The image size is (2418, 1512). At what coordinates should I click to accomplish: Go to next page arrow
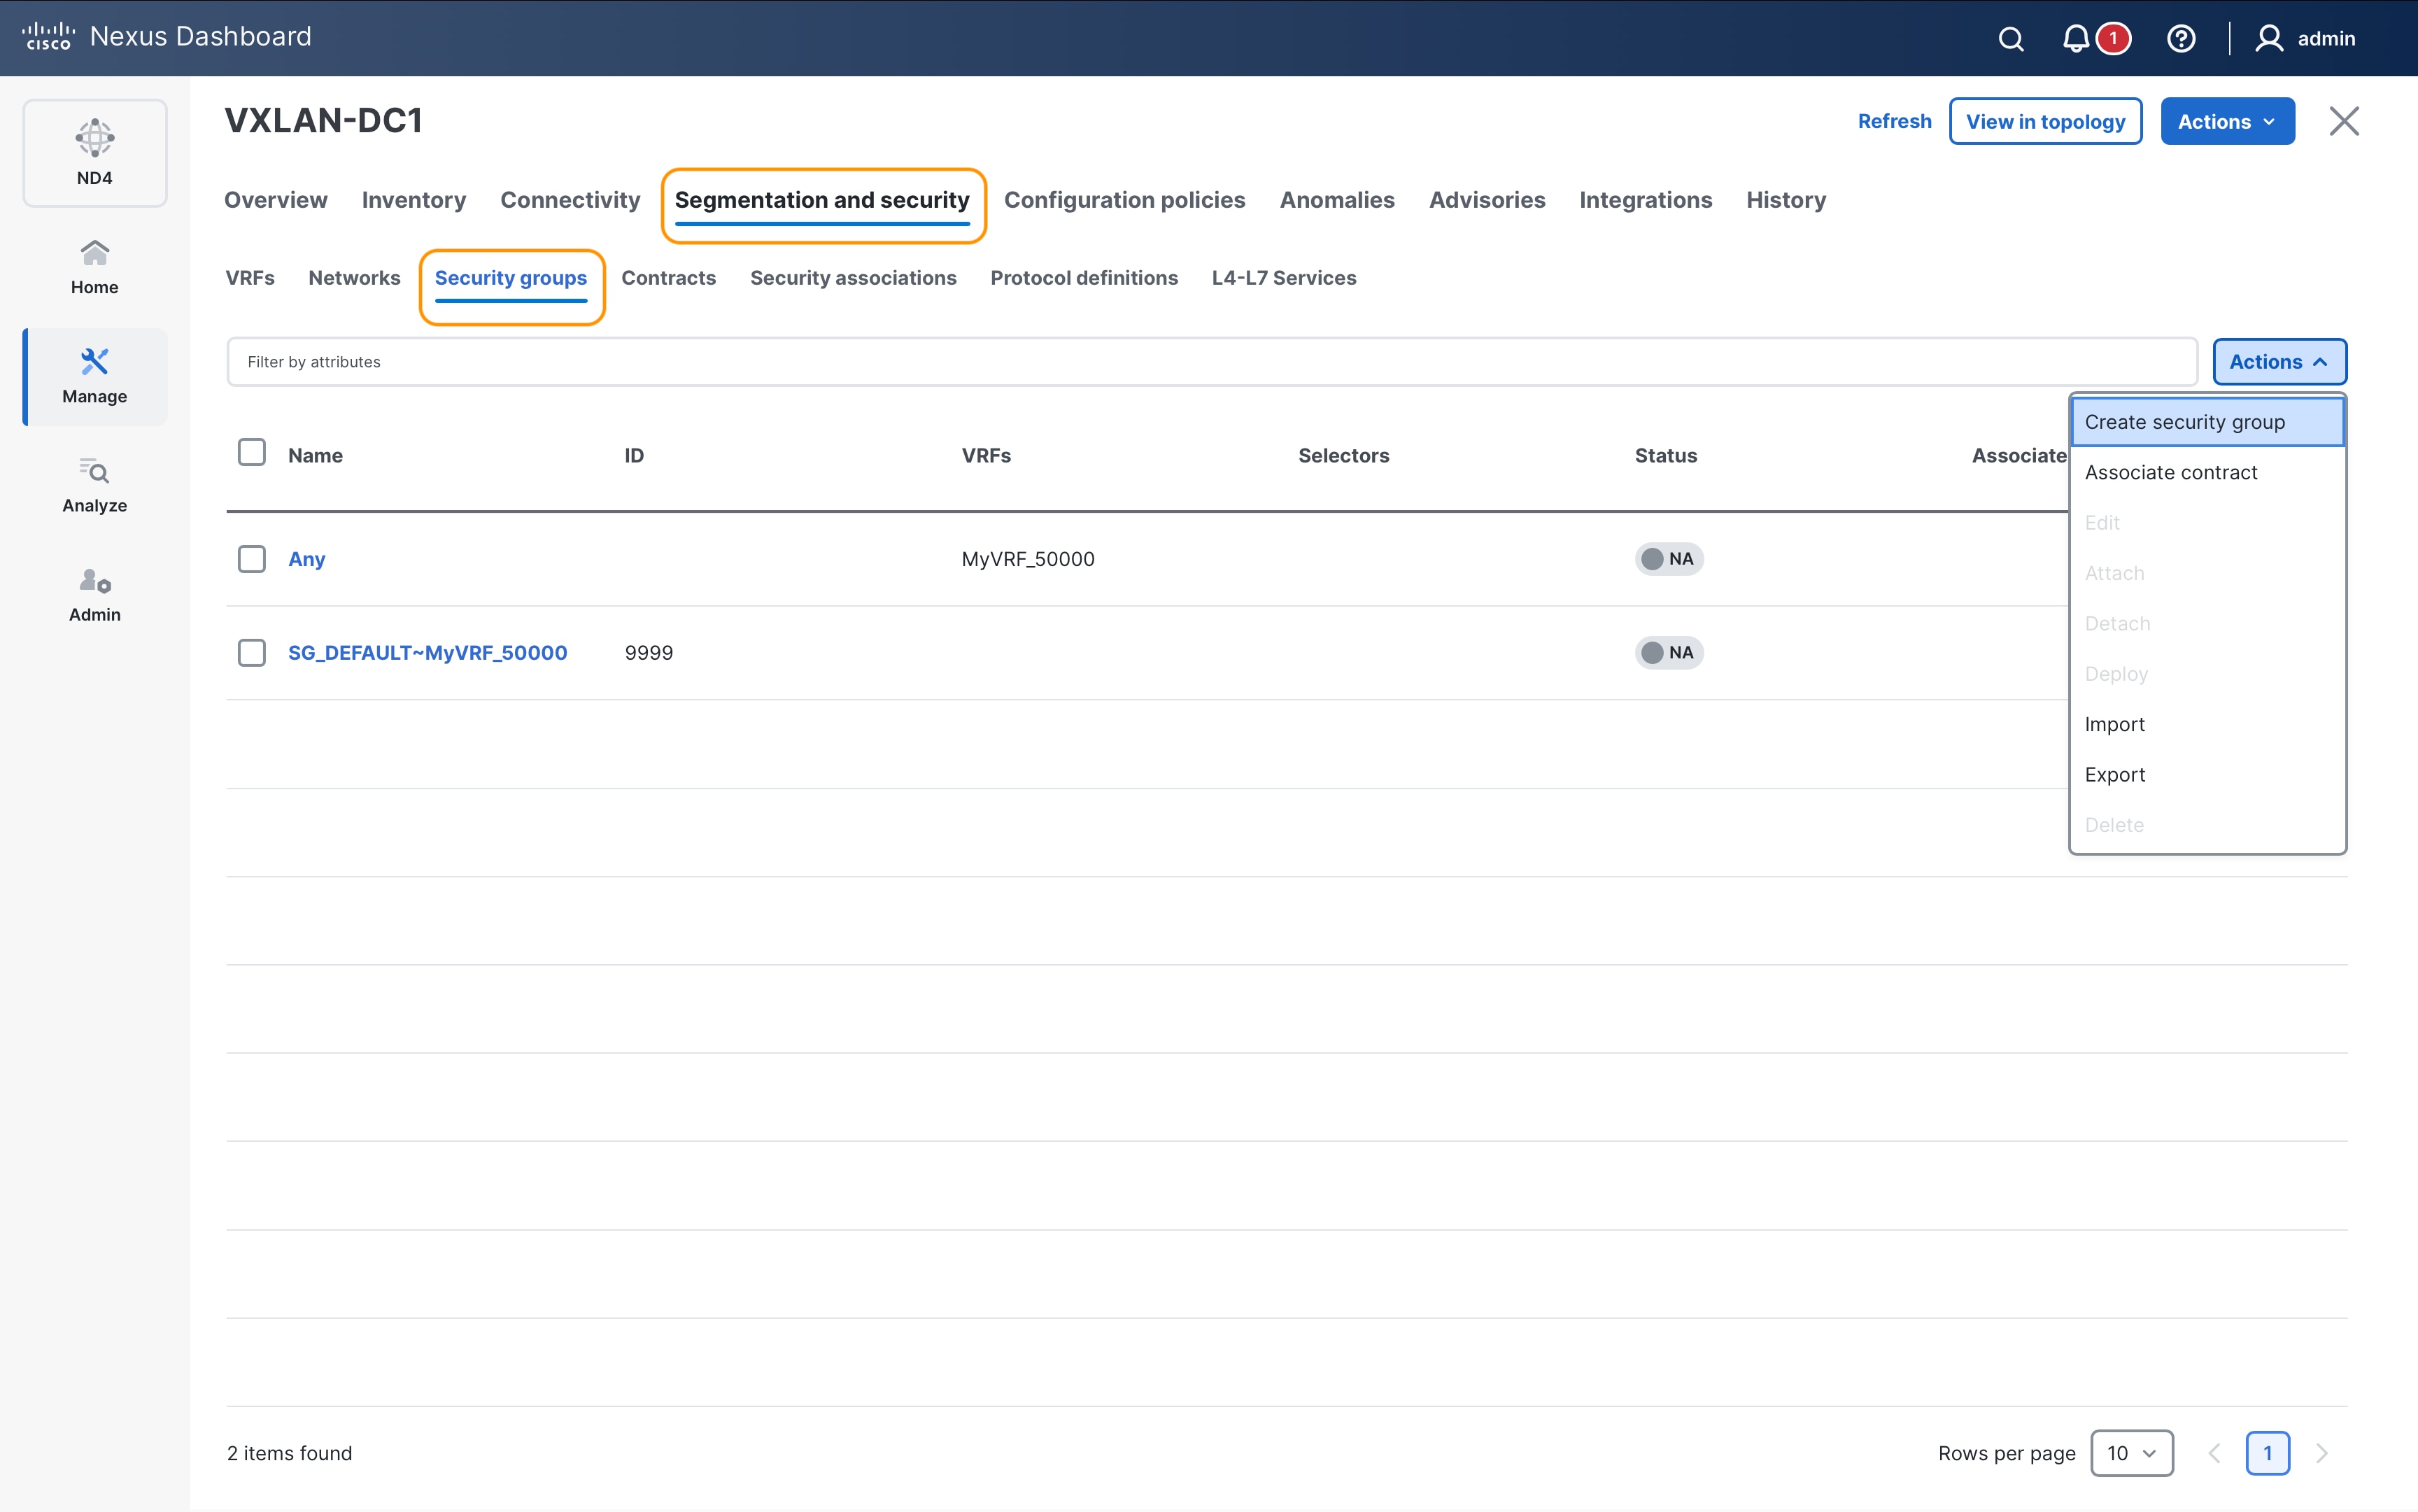(x=2322, y=1453)
